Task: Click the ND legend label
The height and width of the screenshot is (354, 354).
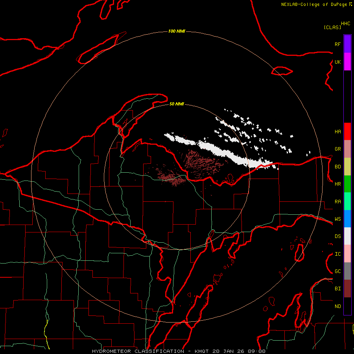Action: pyautogui.click(x=337, y=306)
